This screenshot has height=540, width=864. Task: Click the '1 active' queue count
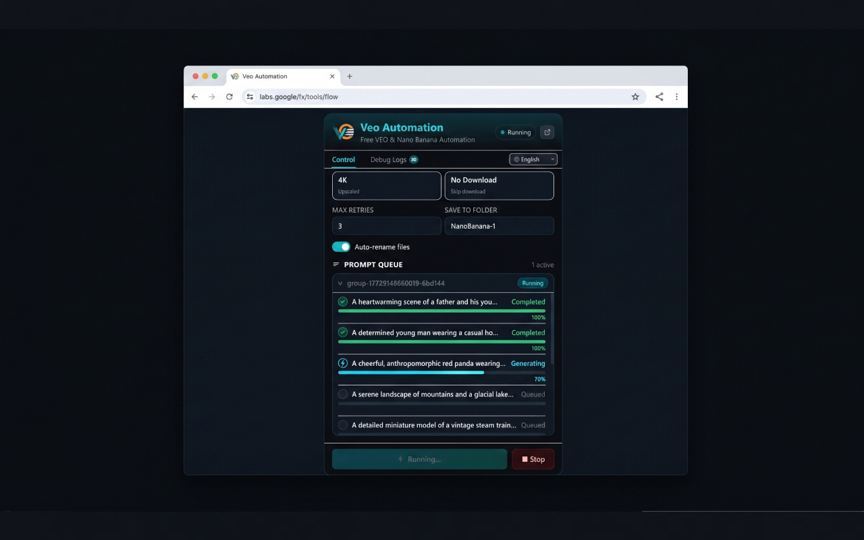click(x=543, y=265)
